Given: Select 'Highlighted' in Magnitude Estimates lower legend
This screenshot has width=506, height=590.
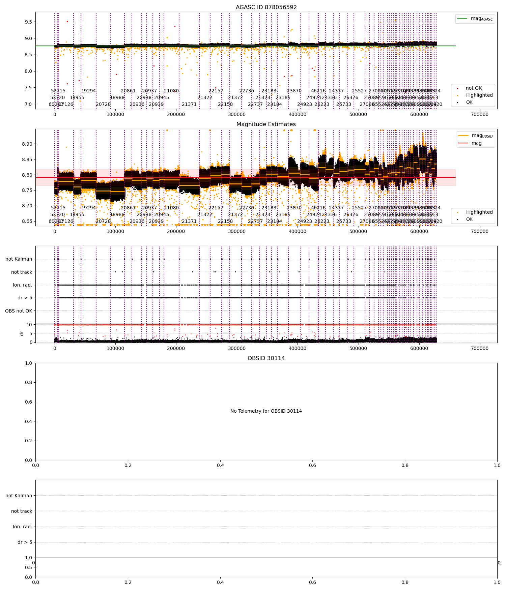Looking at the screenshot, I should coord(475,212).
